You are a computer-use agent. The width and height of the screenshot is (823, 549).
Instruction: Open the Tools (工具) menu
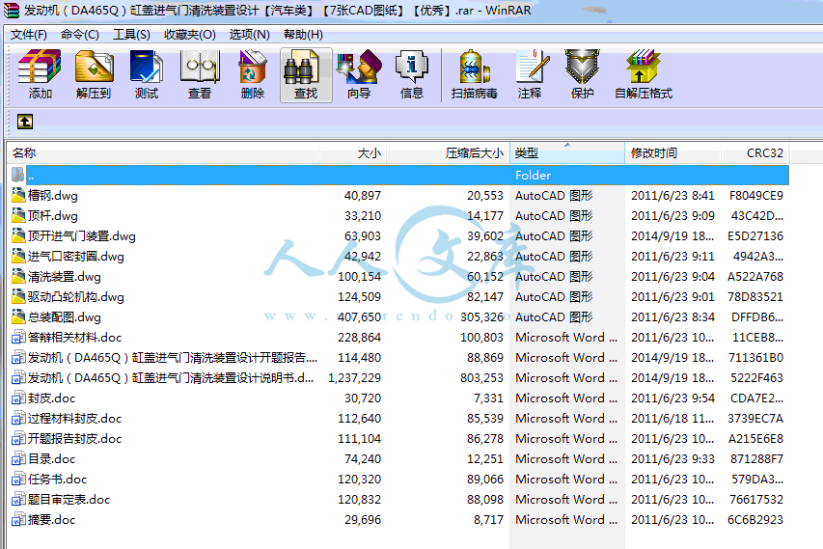[131, 35]
